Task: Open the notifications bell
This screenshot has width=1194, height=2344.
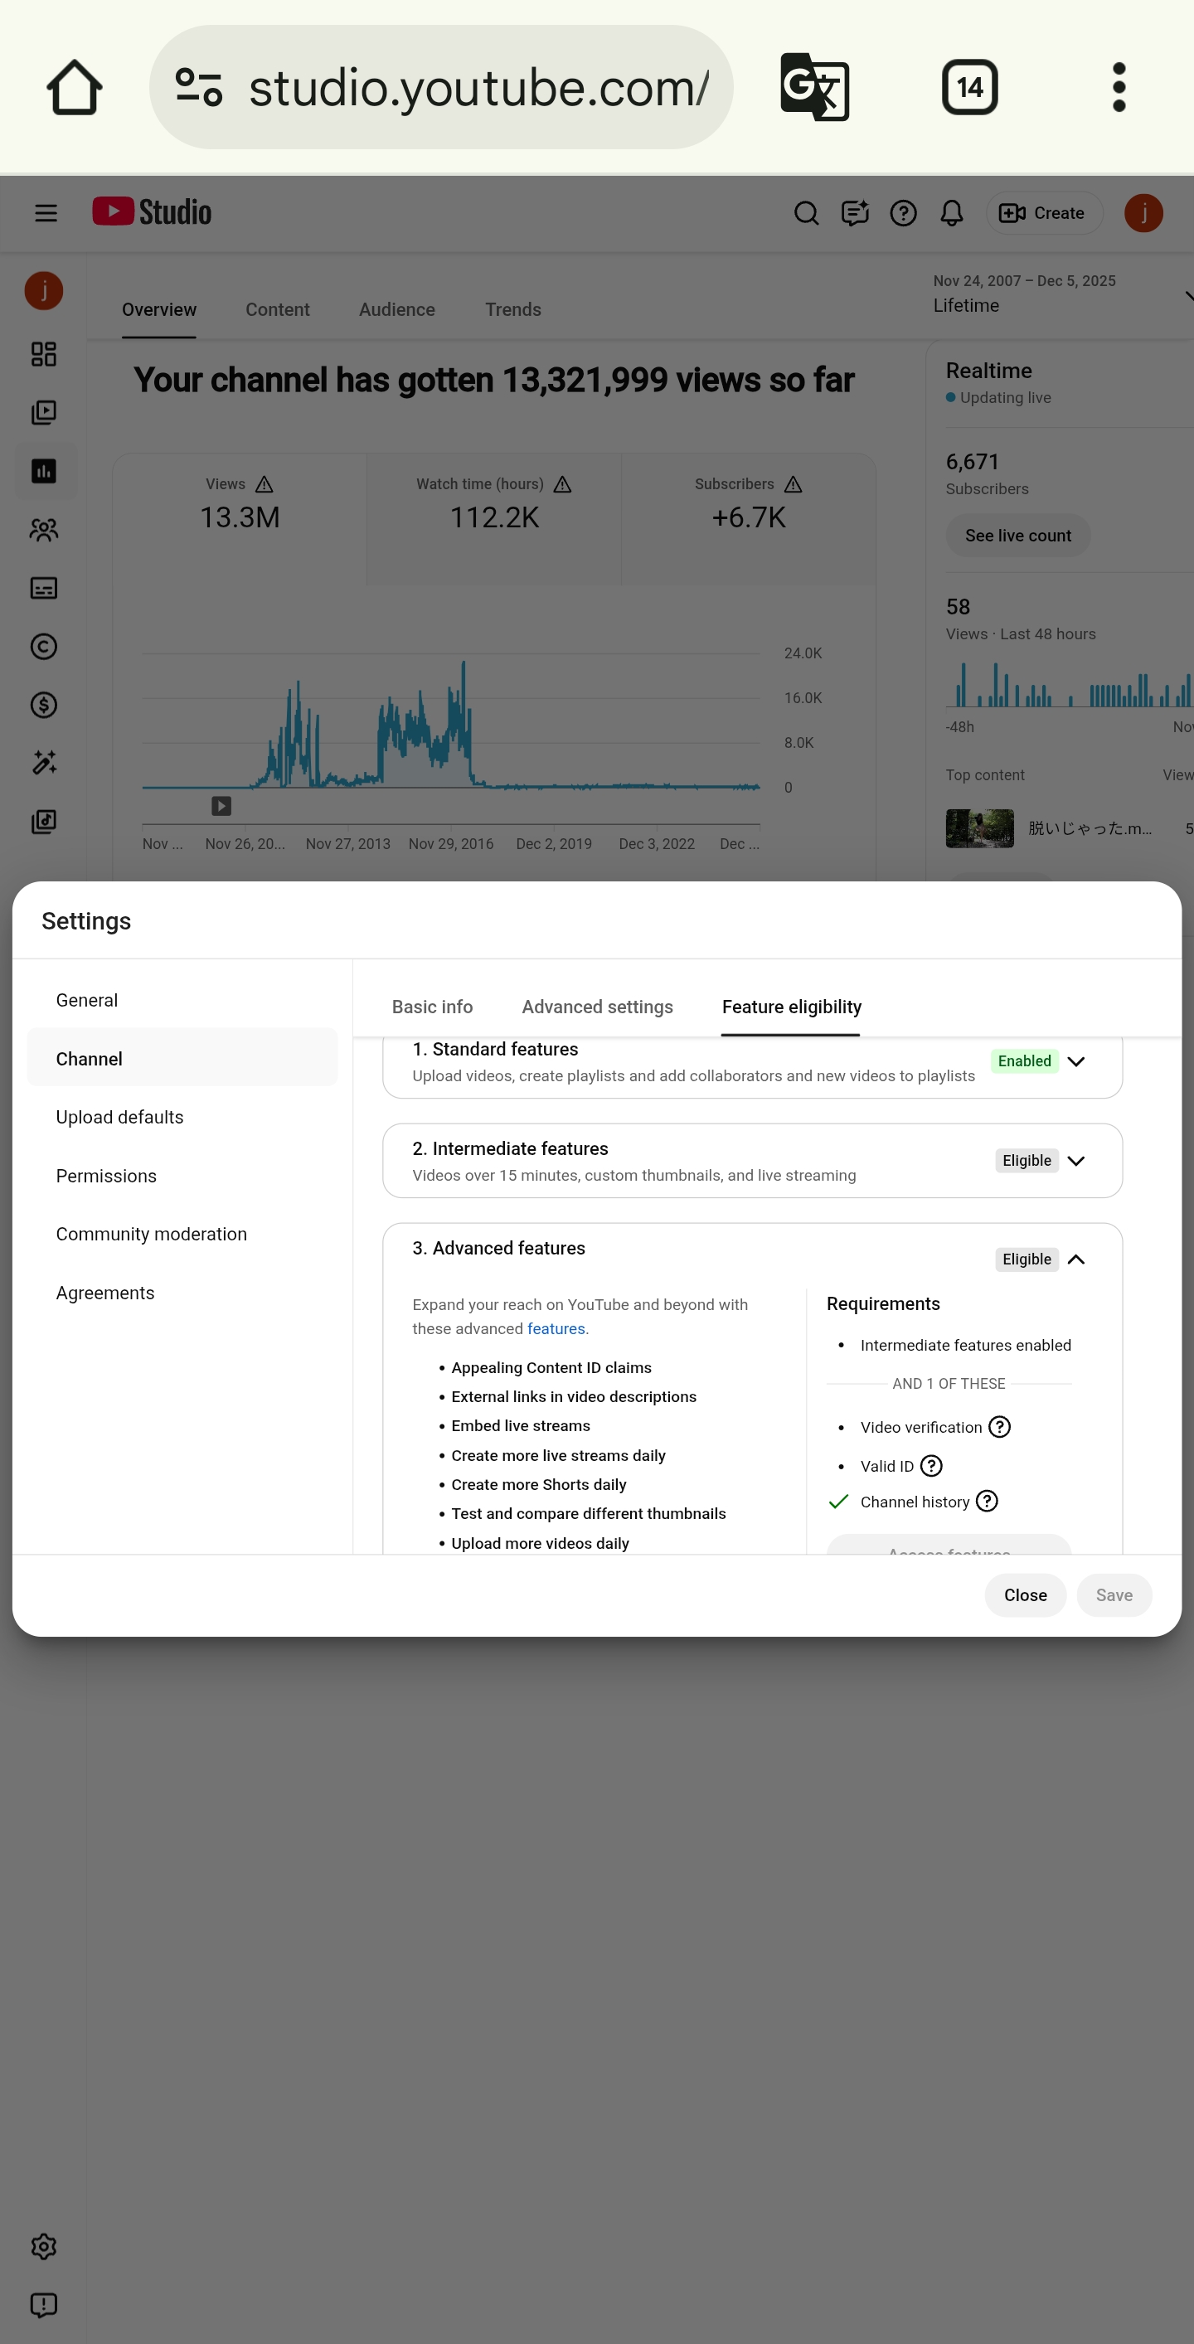Action: 951,213
